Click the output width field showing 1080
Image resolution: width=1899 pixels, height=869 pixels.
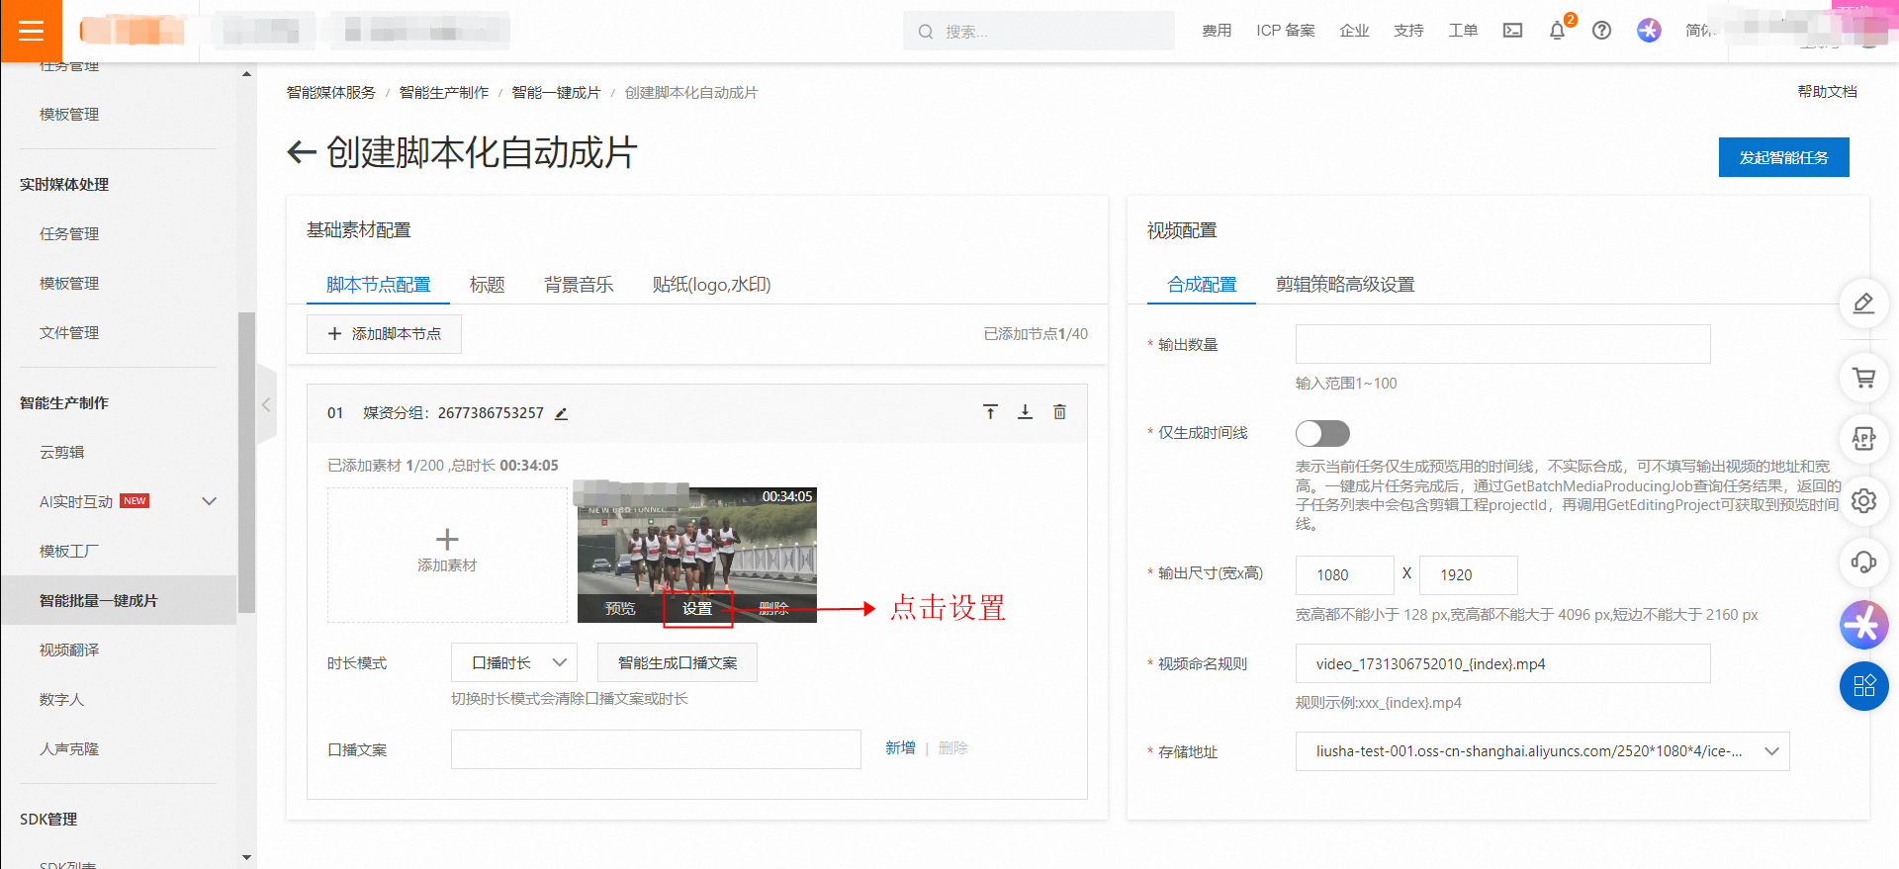pos(1344,574)
